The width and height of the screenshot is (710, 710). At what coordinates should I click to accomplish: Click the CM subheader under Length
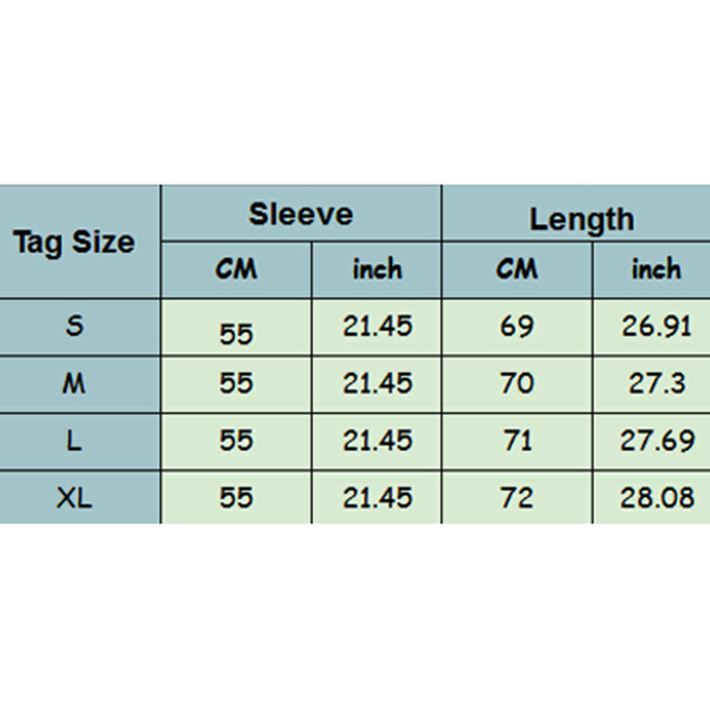[x=517, y=269]
